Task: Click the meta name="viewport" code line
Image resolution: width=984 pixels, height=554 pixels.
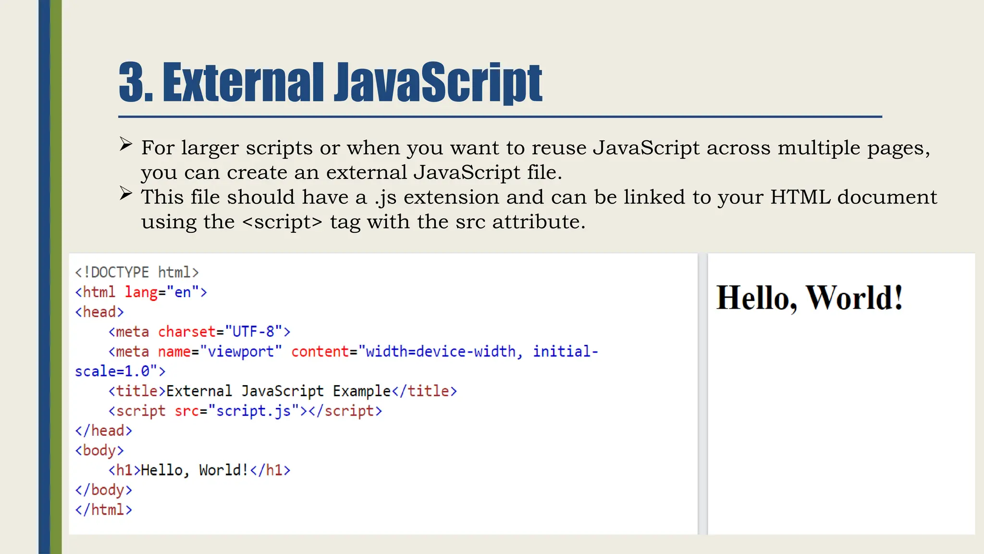Action: click(353, 352)
